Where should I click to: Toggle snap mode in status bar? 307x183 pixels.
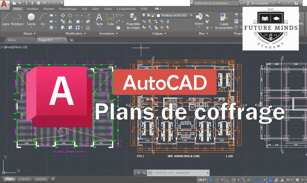tap(217, 180)
